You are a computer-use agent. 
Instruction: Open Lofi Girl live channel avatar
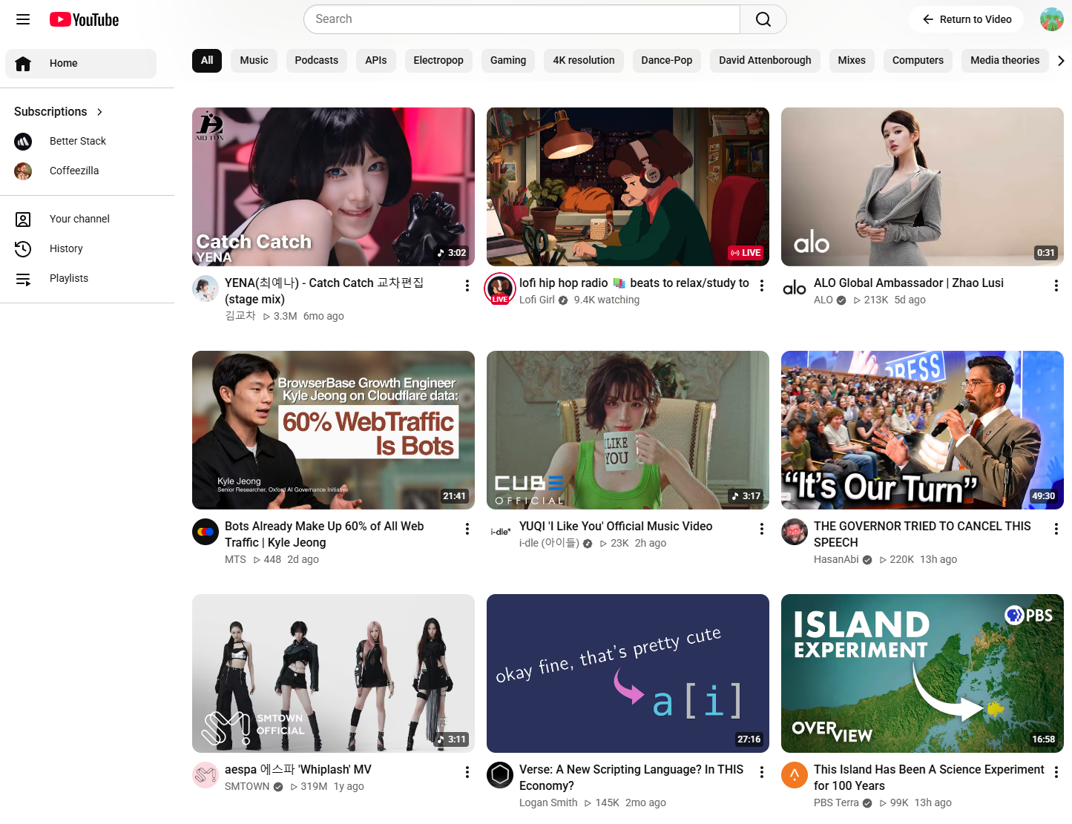point(500,289)
